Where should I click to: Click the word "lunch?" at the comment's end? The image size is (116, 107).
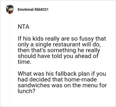pos(26,91)
